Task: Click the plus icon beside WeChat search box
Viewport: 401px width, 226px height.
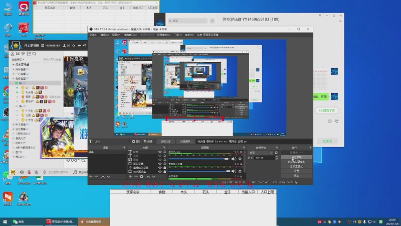Action: (x=212, y=21)
